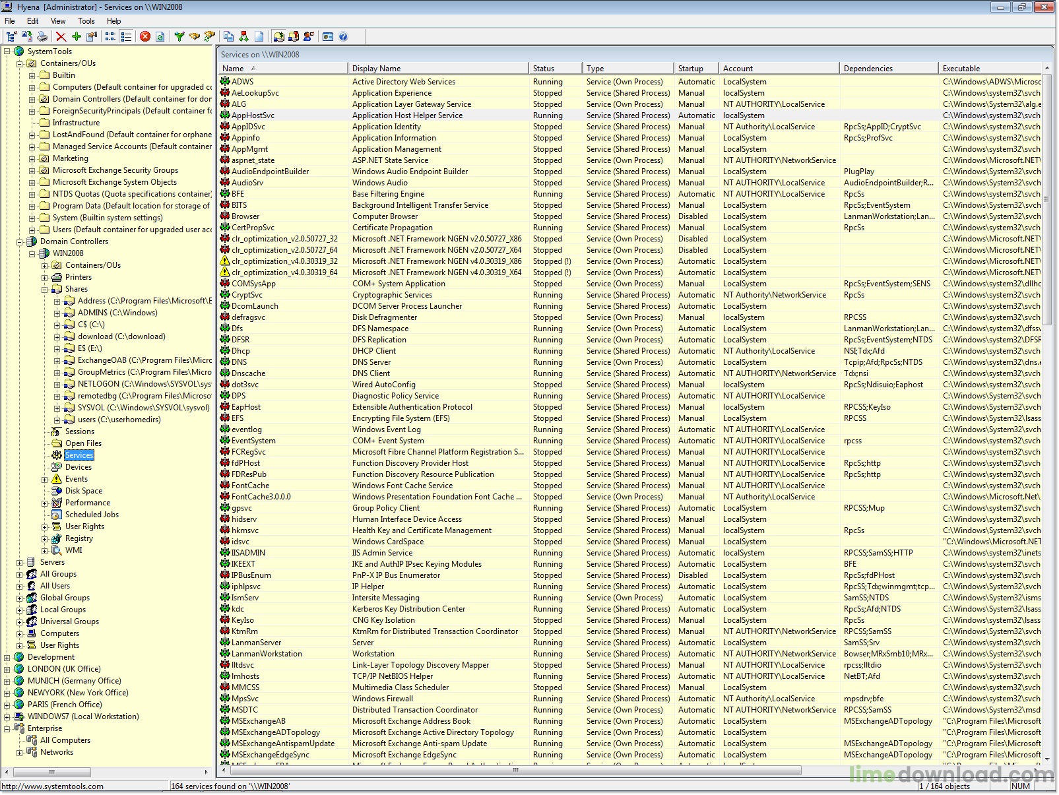Screen dimensions: 1059x795
Task: Expand the Global Groups node
Action: pyautogui.click(x=20, y=598)
